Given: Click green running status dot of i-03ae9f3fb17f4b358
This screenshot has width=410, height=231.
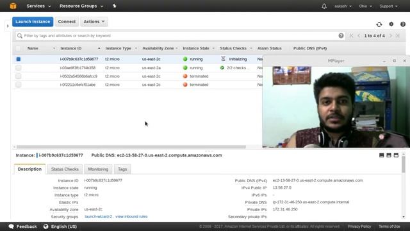Looking at the screenshot, I should click(185, 68).
